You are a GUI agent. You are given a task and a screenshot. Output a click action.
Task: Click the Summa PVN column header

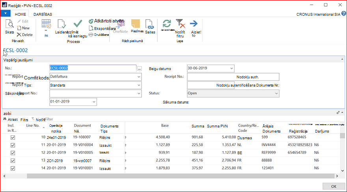pyautogui.click(x=217, y=126)
